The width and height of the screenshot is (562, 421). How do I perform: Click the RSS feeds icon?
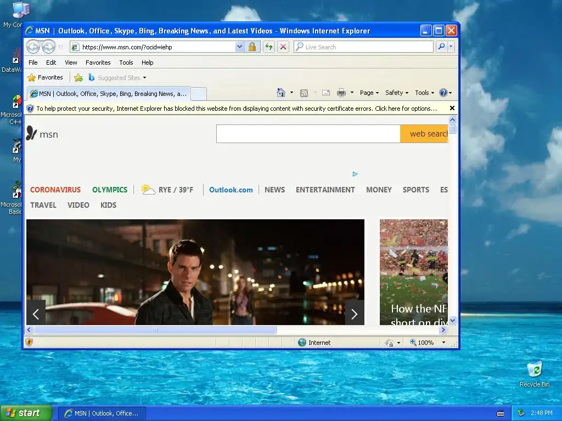pyautogui.click(x=304, y=93)
